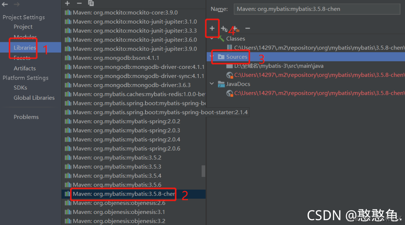This screenshot has width=405, height=225.
Task: Open Facets settings page
Action: click(x=22, y=58)
